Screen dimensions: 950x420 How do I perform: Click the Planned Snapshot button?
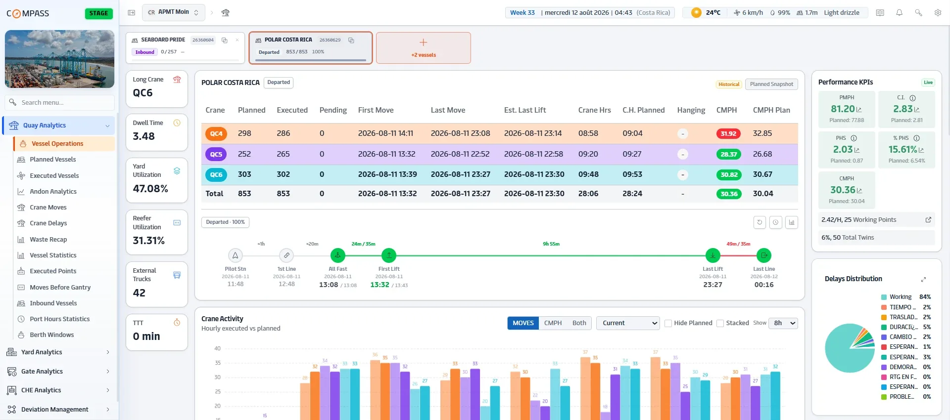click(x=771, y=84)
